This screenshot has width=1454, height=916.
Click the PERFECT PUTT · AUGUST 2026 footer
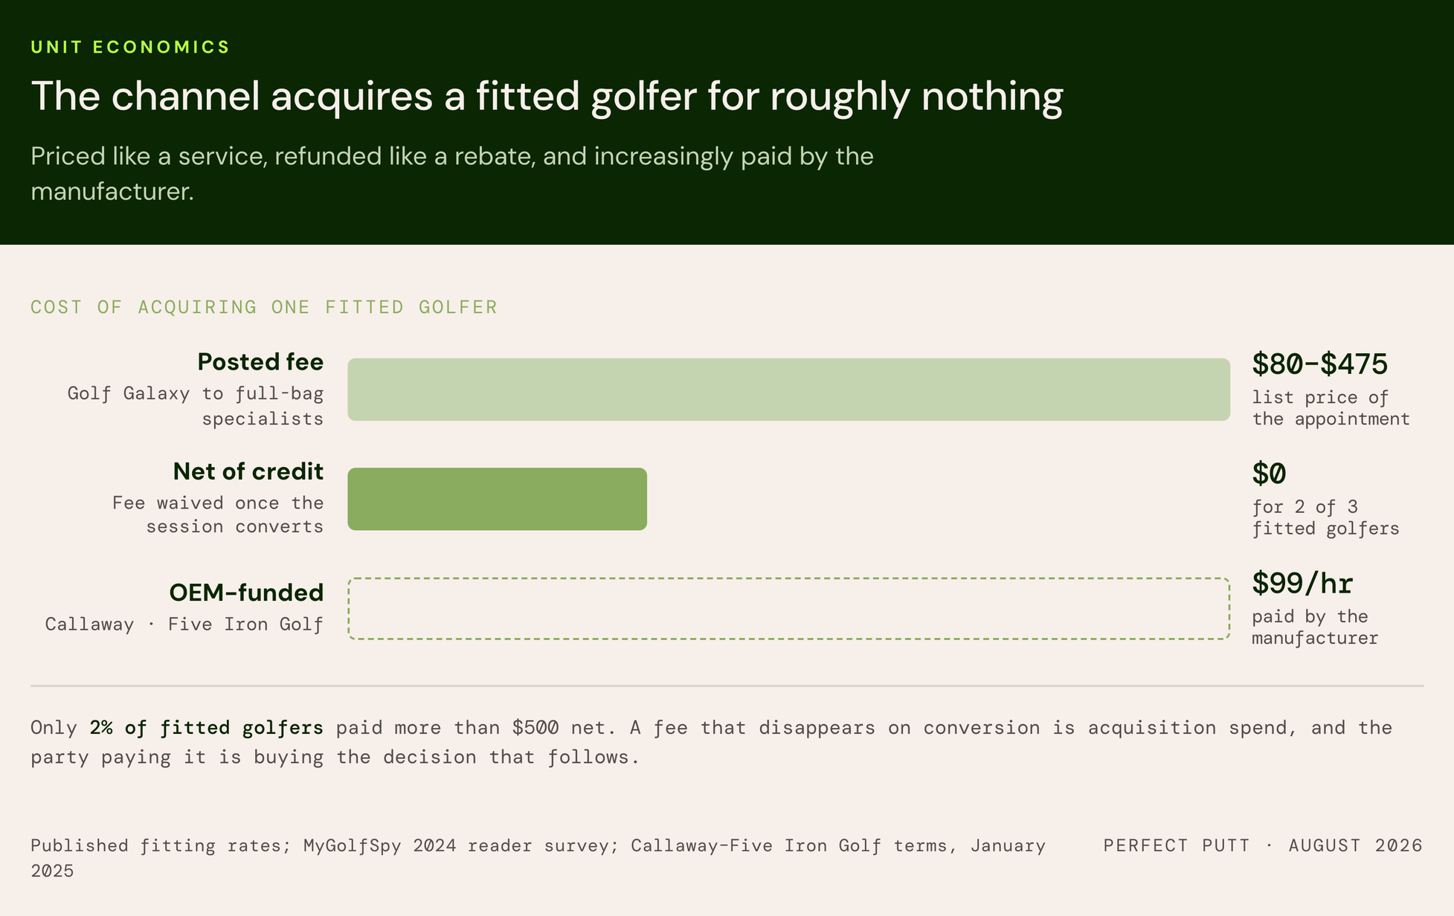tap(1263, 845)
